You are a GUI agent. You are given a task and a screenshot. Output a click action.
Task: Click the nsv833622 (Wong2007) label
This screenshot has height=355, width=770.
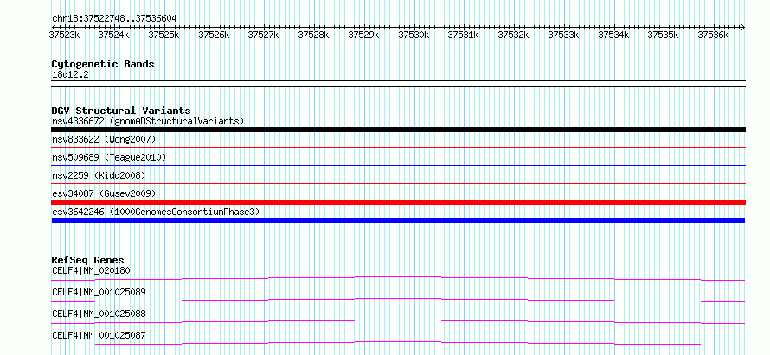click(104, 140)
